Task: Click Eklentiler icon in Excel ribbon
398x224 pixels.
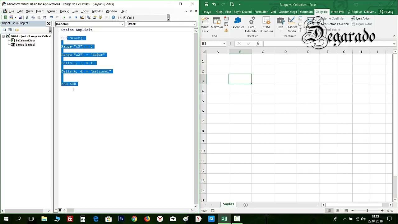Action: (238, 23)
